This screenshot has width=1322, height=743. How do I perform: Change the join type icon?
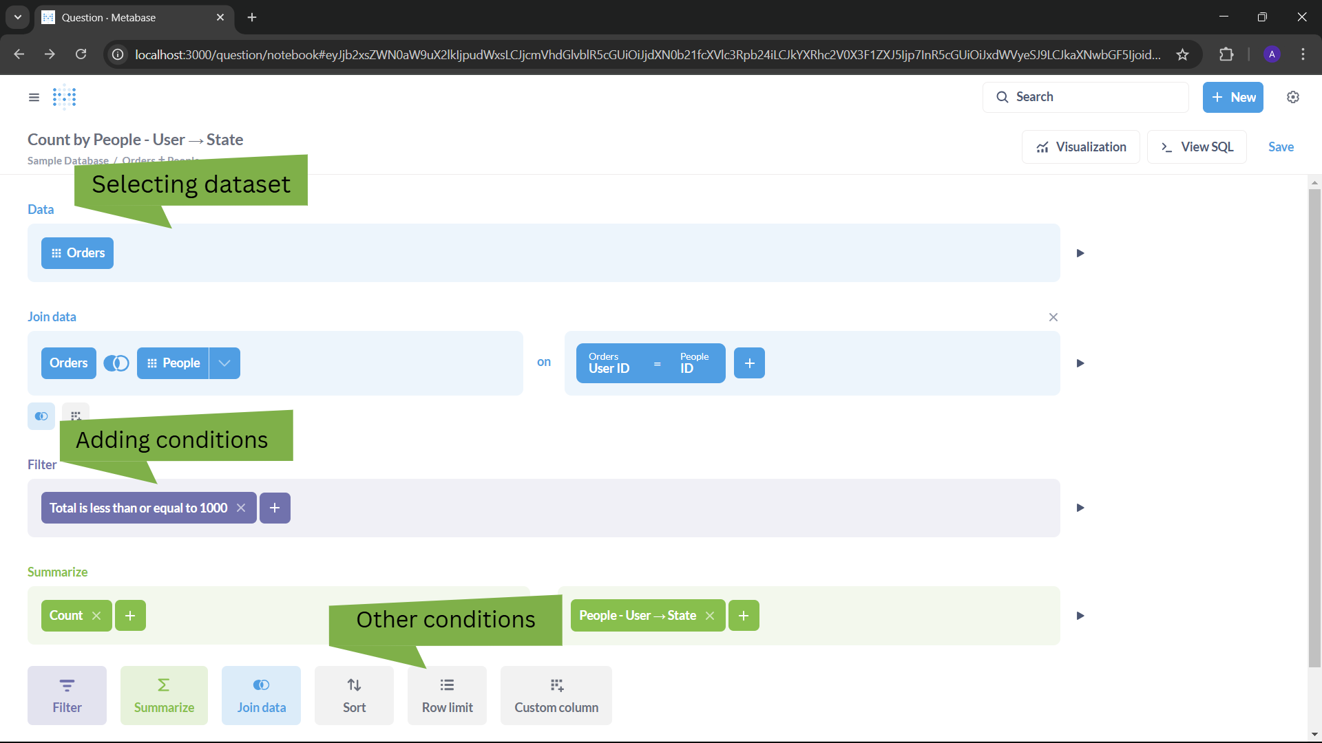click(x=116, y=363)
